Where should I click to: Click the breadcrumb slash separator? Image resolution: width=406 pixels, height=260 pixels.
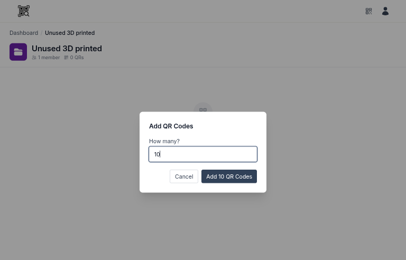pyautogui.click(x=42, y=33)
